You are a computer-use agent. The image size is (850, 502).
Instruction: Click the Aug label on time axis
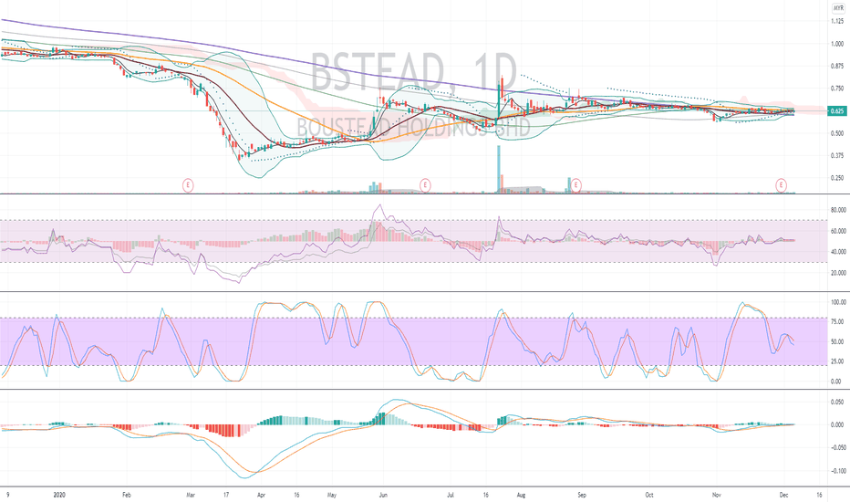521,495
